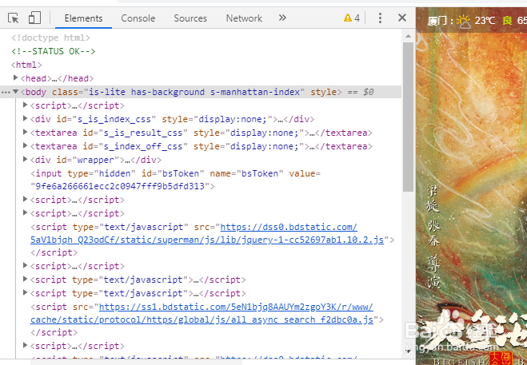The image size is (527, 365).
Task: Click the Elements panel scrollbar thumb
Action: (408, 117)
